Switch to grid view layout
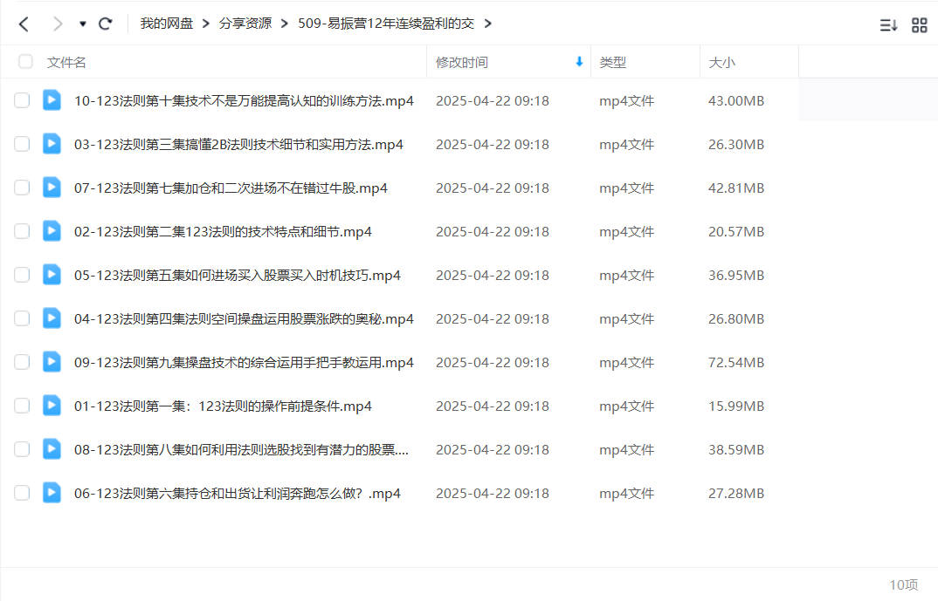This screenshot has height=601, width=938. click(920, 25)
